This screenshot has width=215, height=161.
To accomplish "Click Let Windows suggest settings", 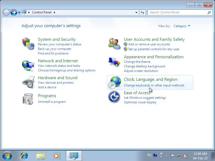I will [x=145, y=98].
